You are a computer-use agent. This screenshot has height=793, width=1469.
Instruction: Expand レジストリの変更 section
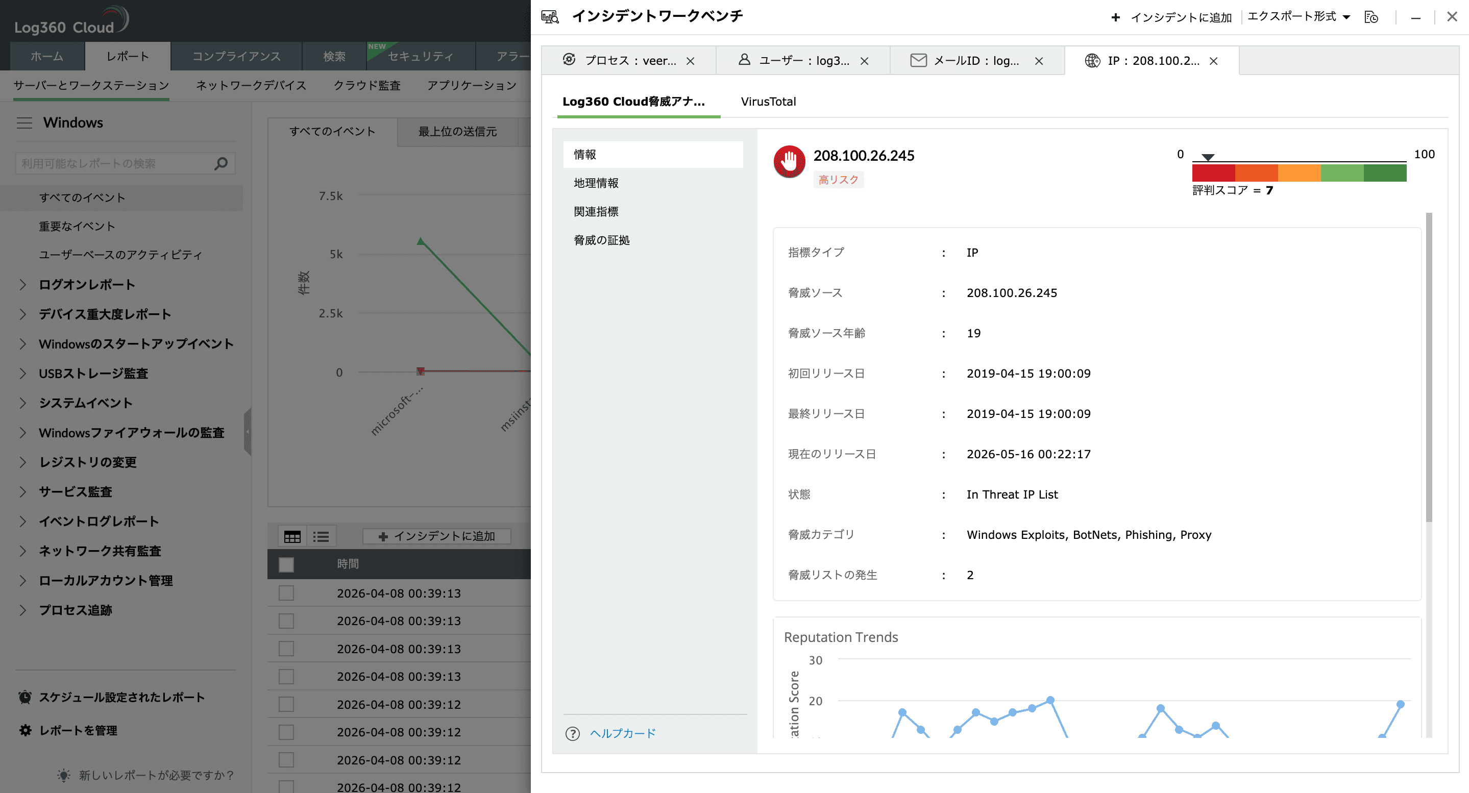[23, 462]
